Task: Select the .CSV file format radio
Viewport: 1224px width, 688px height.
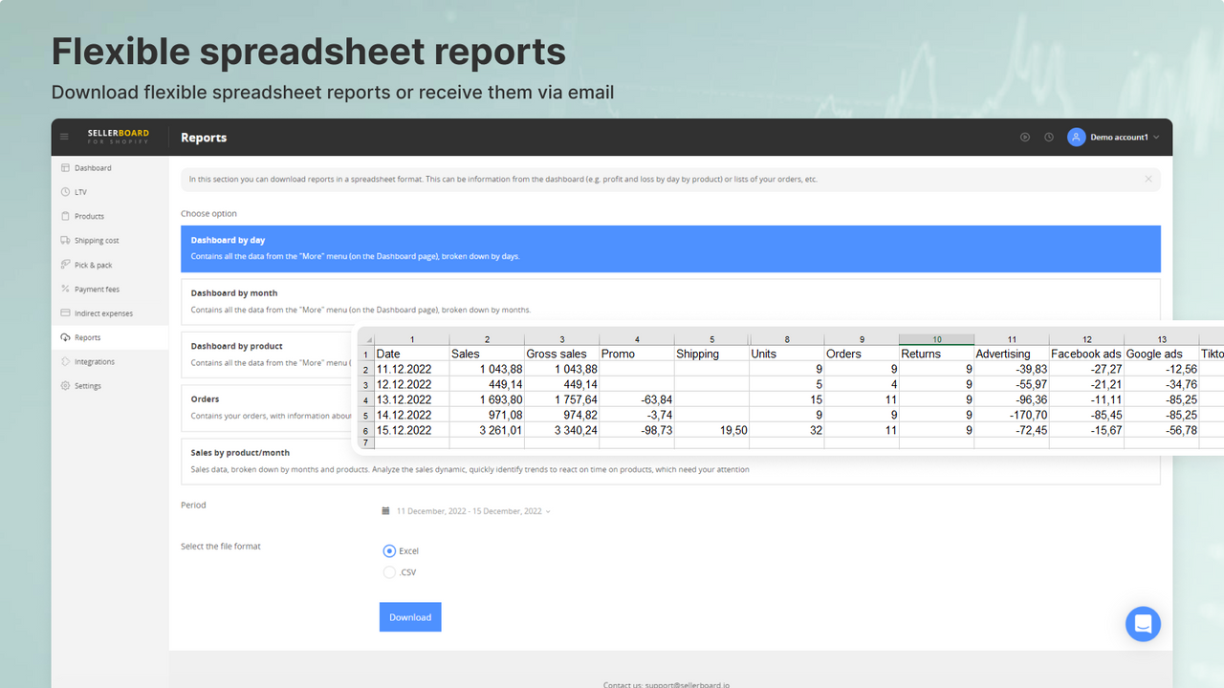Action: 389,572
